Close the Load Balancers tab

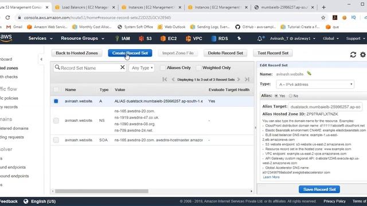[x=114, y=7]
